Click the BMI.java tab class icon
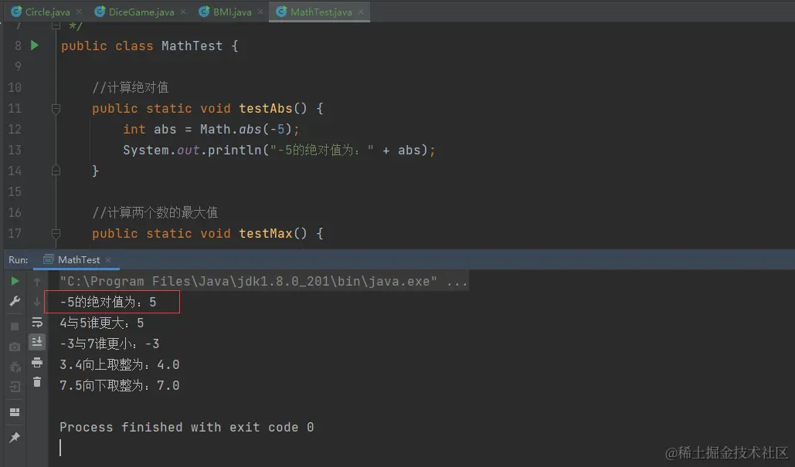The image size is (795, 467). [204, 12]
